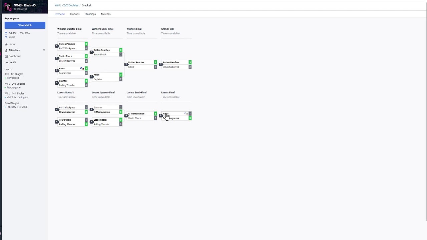Click the Losers Final round heading

(x=168, y=93)
